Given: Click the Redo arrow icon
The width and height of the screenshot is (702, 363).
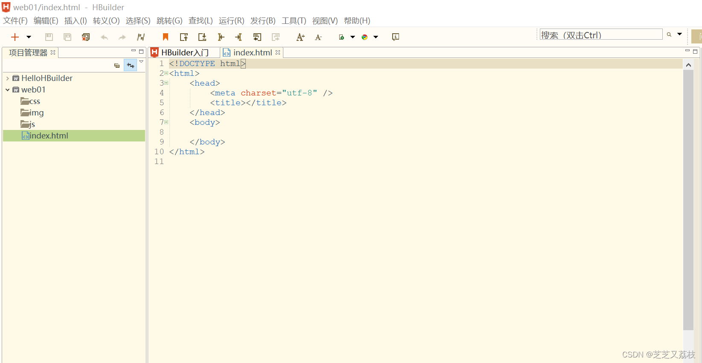Looking at the screenshot, I should (x=122, y=37).
